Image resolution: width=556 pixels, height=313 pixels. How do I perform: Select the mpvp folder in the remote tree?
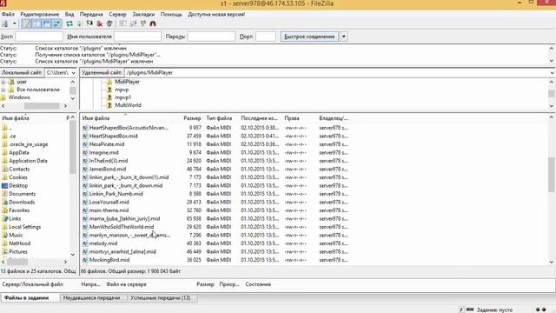pos(122,90)
